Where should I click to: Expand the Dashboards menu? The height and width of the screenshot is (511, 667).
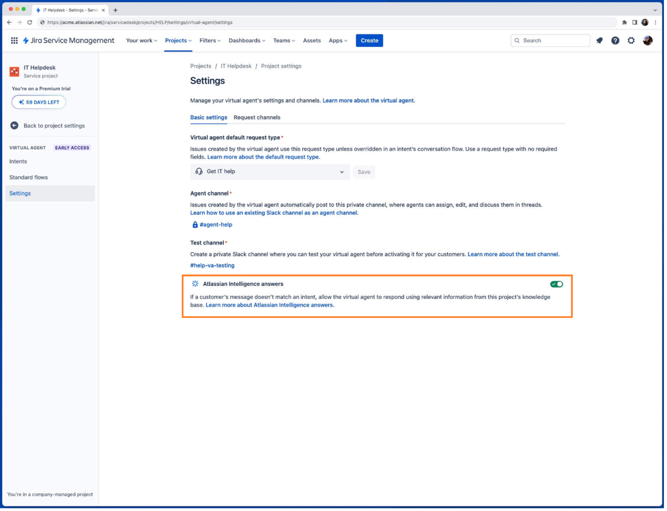coord(248,41)
